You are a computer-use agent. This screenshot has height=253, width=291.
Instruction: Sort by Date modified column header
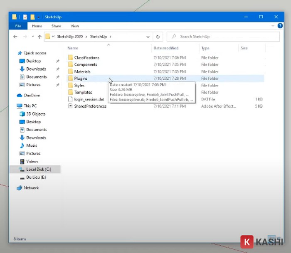[166, 48]
